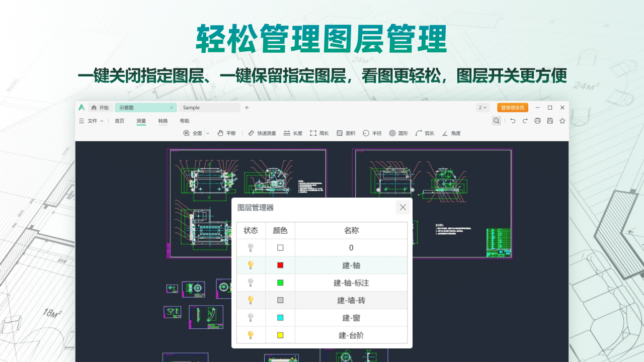Click the 登录领会员 login button
The width and height of the screenshot is (644, 362).
point(512,108)
